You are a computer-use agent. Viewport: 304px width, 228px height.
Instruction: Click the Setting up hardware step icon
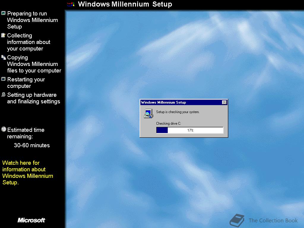4,94
